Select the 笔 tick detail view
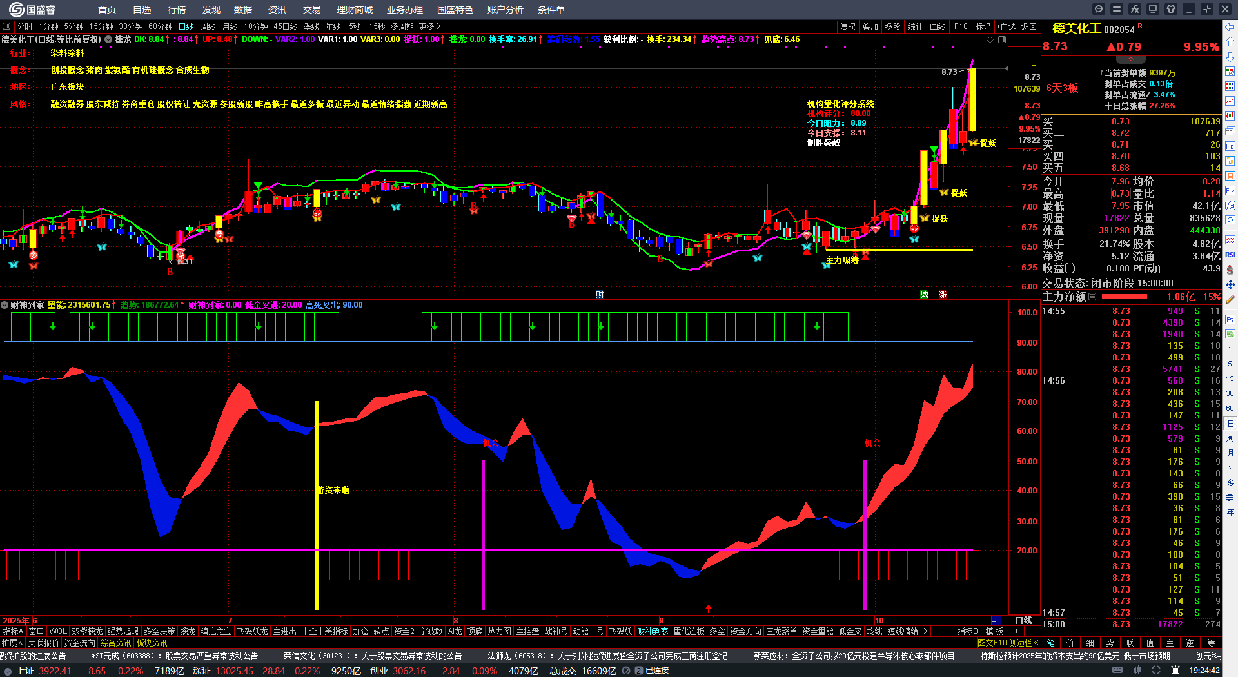This screenshot has height=677, width=1238. coord(1051,643)
